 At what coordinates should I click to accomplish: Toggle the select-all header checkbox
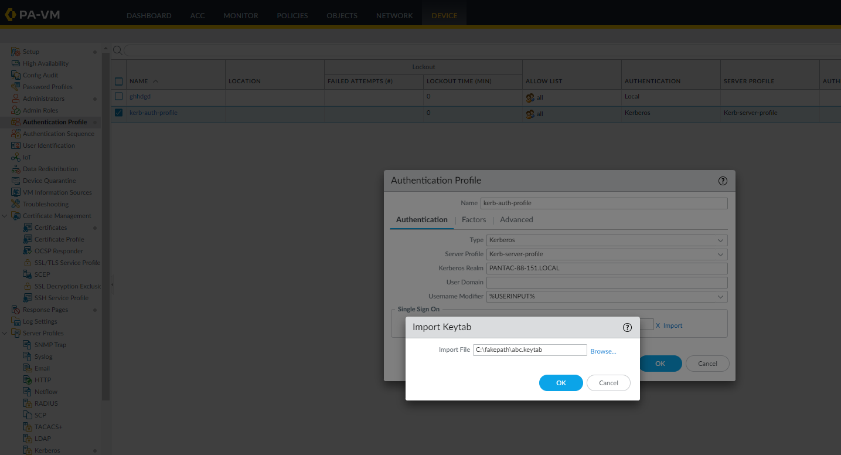click(x=119, y=82)
